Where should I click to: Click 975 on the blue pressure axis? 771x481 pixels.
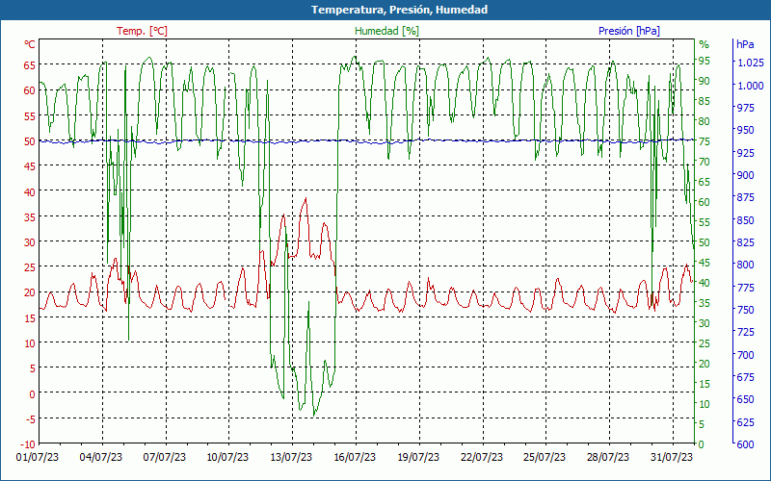click(746, 108)
